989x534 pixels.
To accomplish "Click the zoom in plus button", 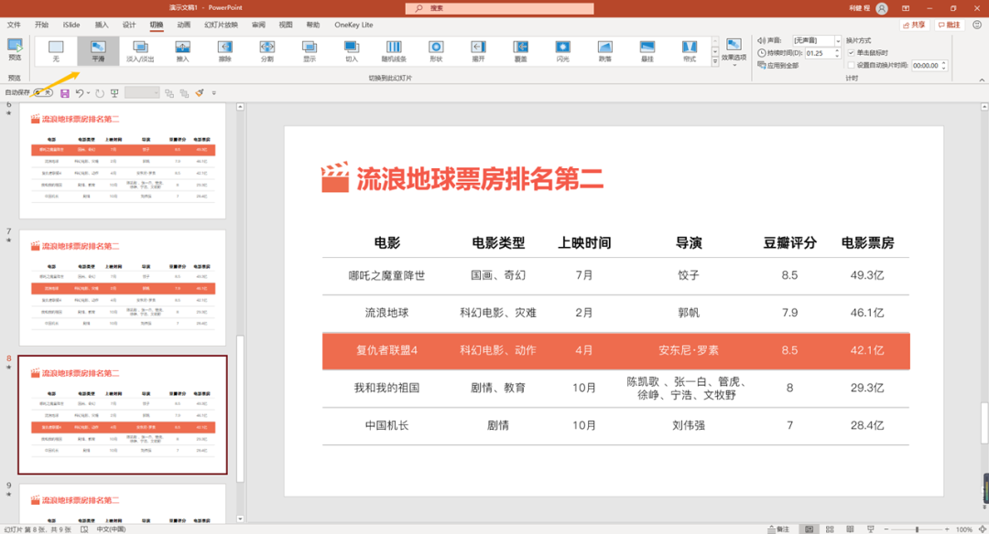I will point(947,529).
